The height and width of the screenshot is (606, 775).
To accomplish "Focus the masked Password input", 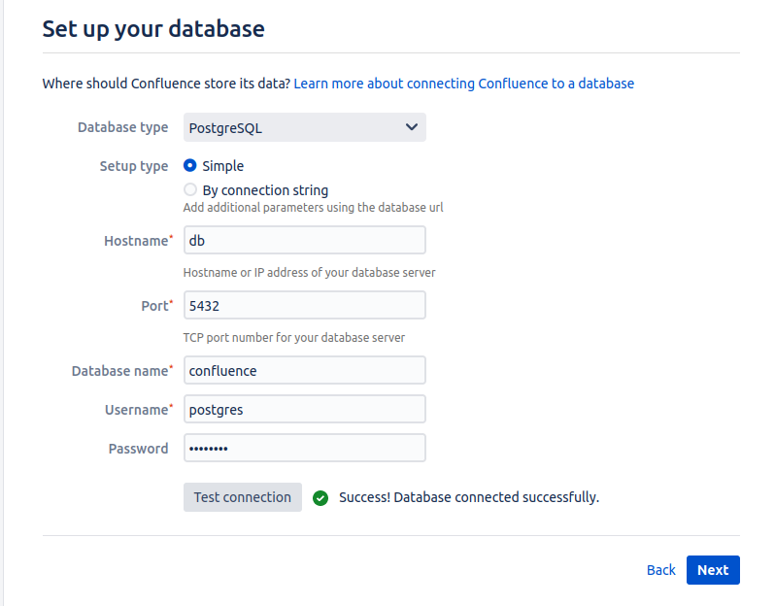I will click(x=305, y=448).
